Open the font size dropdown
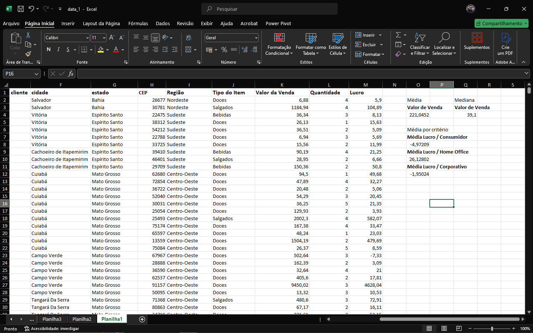The height and width of the screenshot is (333, 533). (x=104, y=38)
